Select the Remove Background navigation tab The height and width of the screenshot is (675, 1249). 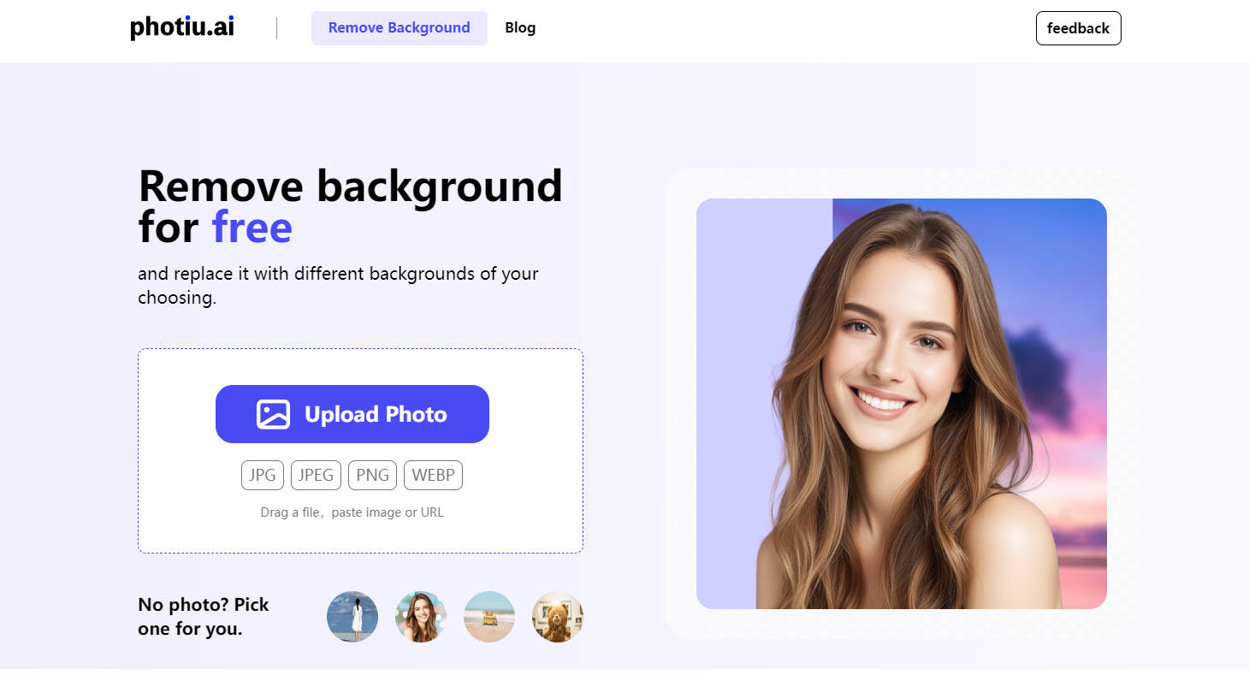coord(399,27)
